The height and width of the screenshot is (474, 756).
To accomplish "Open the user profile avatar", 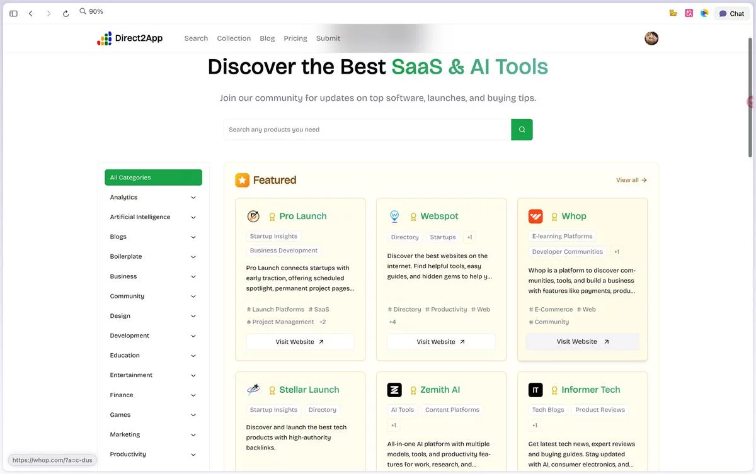I will tap(651, 38).
